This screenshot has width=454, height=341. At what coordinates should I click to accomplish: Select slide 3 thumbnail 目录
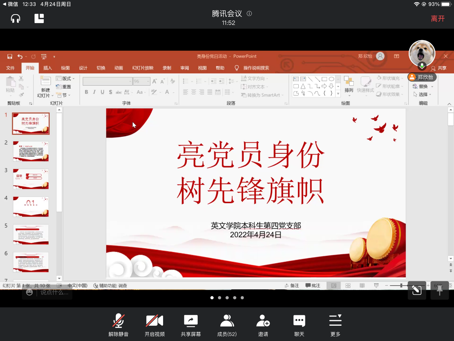(31, 179)
